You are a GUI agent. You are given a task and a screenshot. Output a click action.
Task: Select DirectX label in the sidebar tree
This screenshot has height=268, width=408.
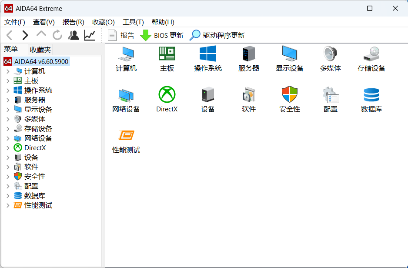tap(35, 148)
